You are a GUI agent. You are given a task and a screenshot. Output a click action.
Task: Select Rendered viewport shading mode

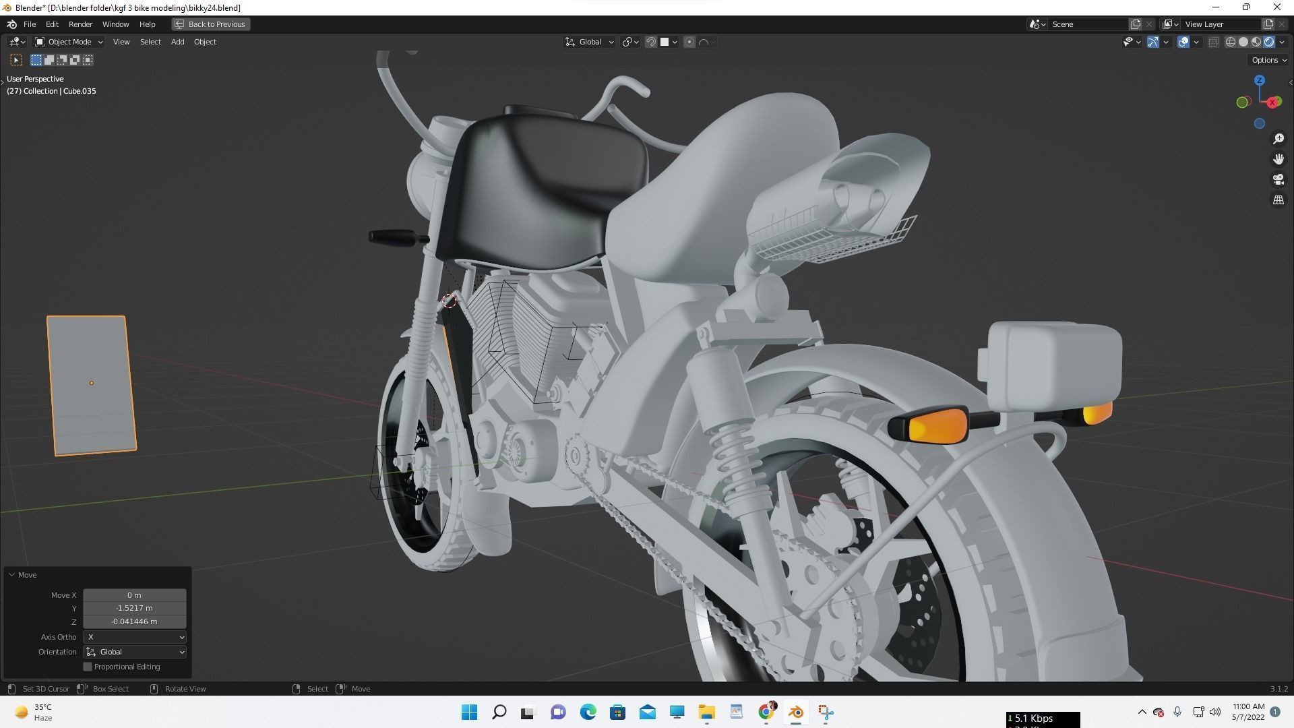click(x=1270, y=42)
